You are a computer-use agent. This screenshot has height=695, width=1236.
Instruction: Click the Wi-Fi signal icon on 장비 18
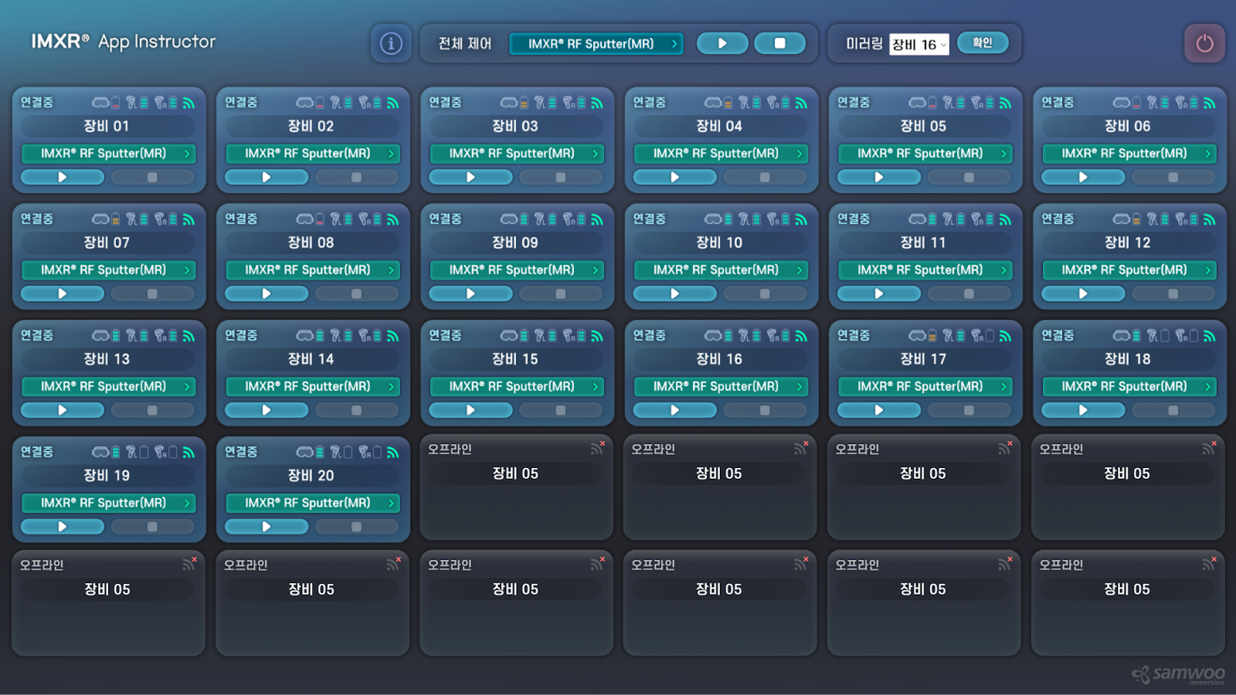click(1210, 336)
